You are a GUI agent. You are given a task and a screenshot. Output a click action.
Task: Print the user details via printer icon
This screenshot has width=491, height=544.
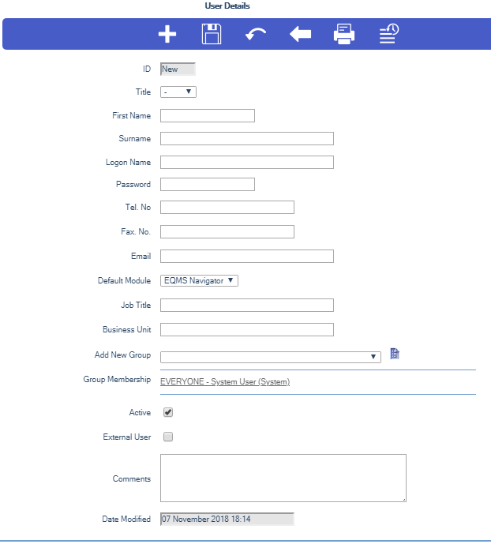344,34
